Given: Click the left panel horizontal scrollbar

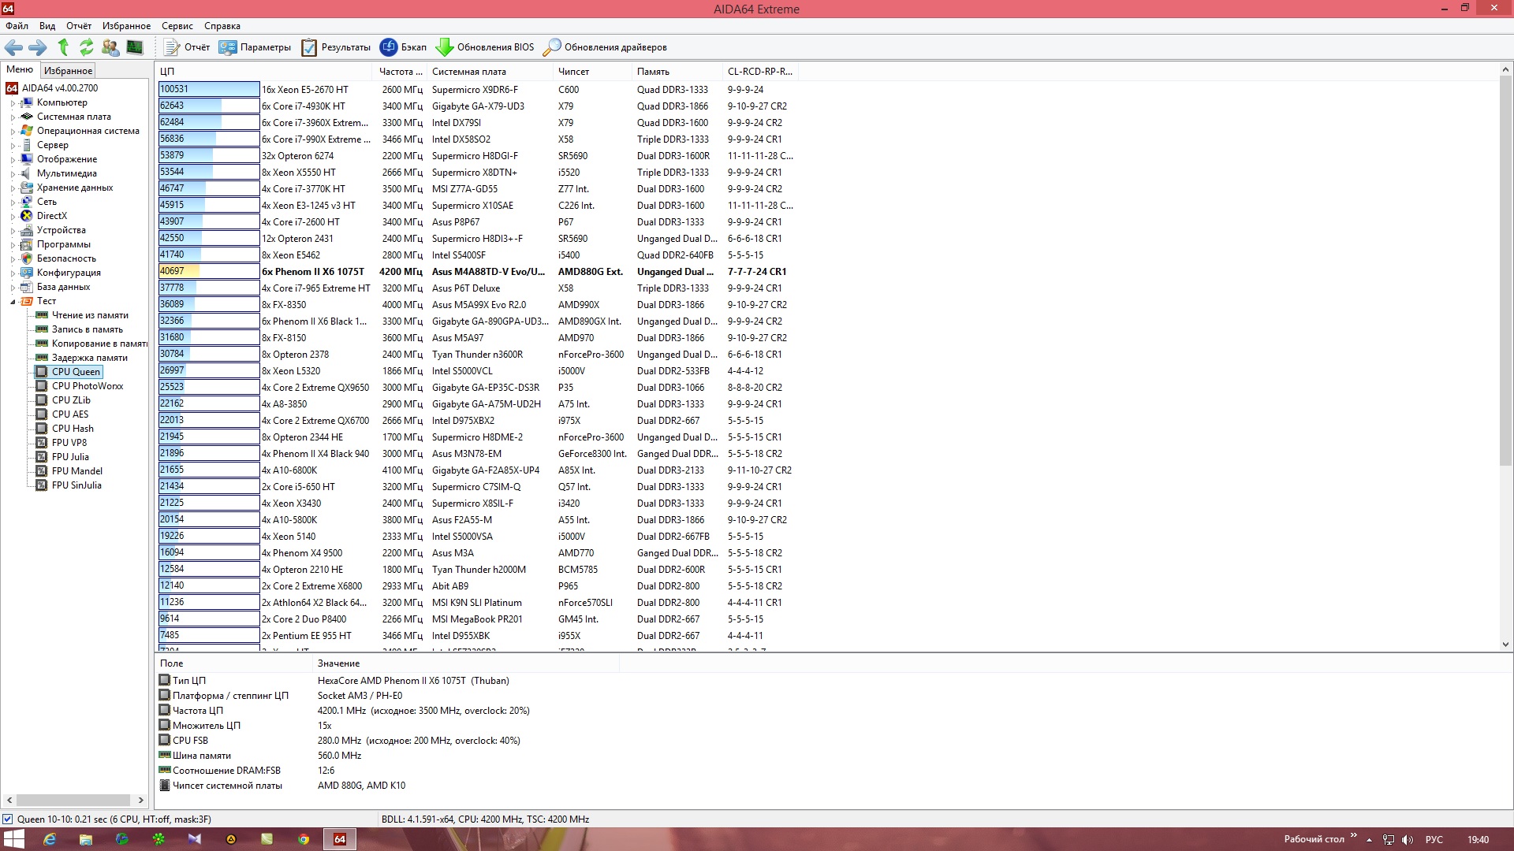Looking at the screenshot, I should click(74, 801).
